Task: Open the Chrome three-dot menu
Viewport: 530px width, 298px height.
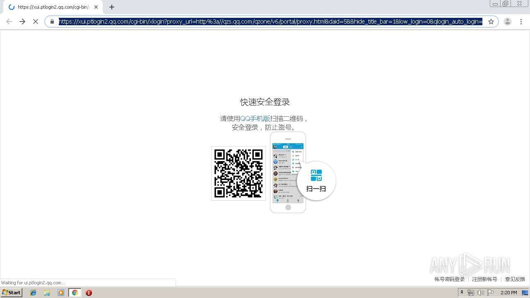Action: [x=521, y=22]
